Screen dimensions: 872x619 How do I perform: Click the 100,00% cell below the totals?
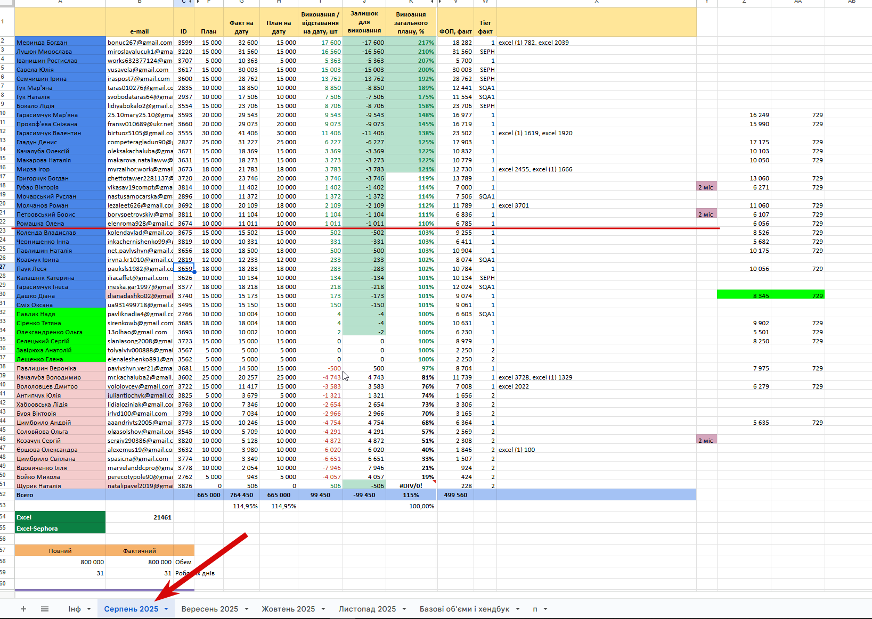point(411,506)
